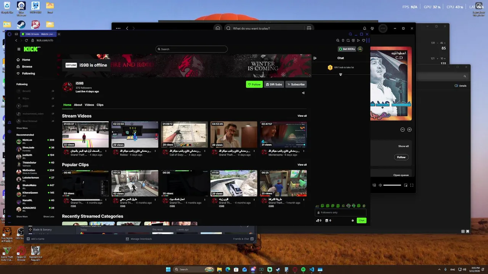Toggle the miniplayer in music app

pyautogui.click(x=406, y=185)
